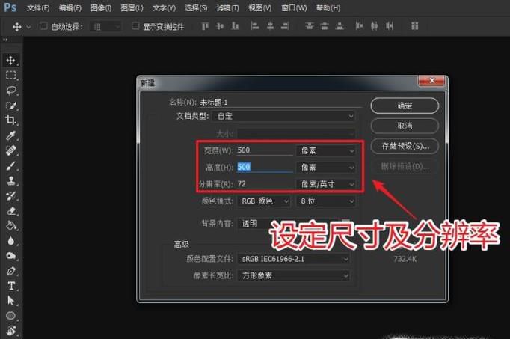Image resolution: width=510 pixels, height=339 pixels.
Task: Open the 8 位 bit depth dropdown
Action: pos(325,201)
